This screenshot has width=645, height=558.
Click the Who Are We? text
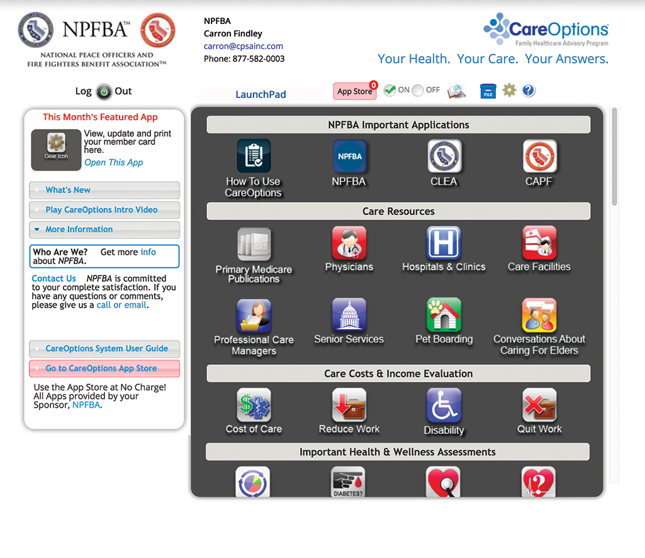coord(60,252)
